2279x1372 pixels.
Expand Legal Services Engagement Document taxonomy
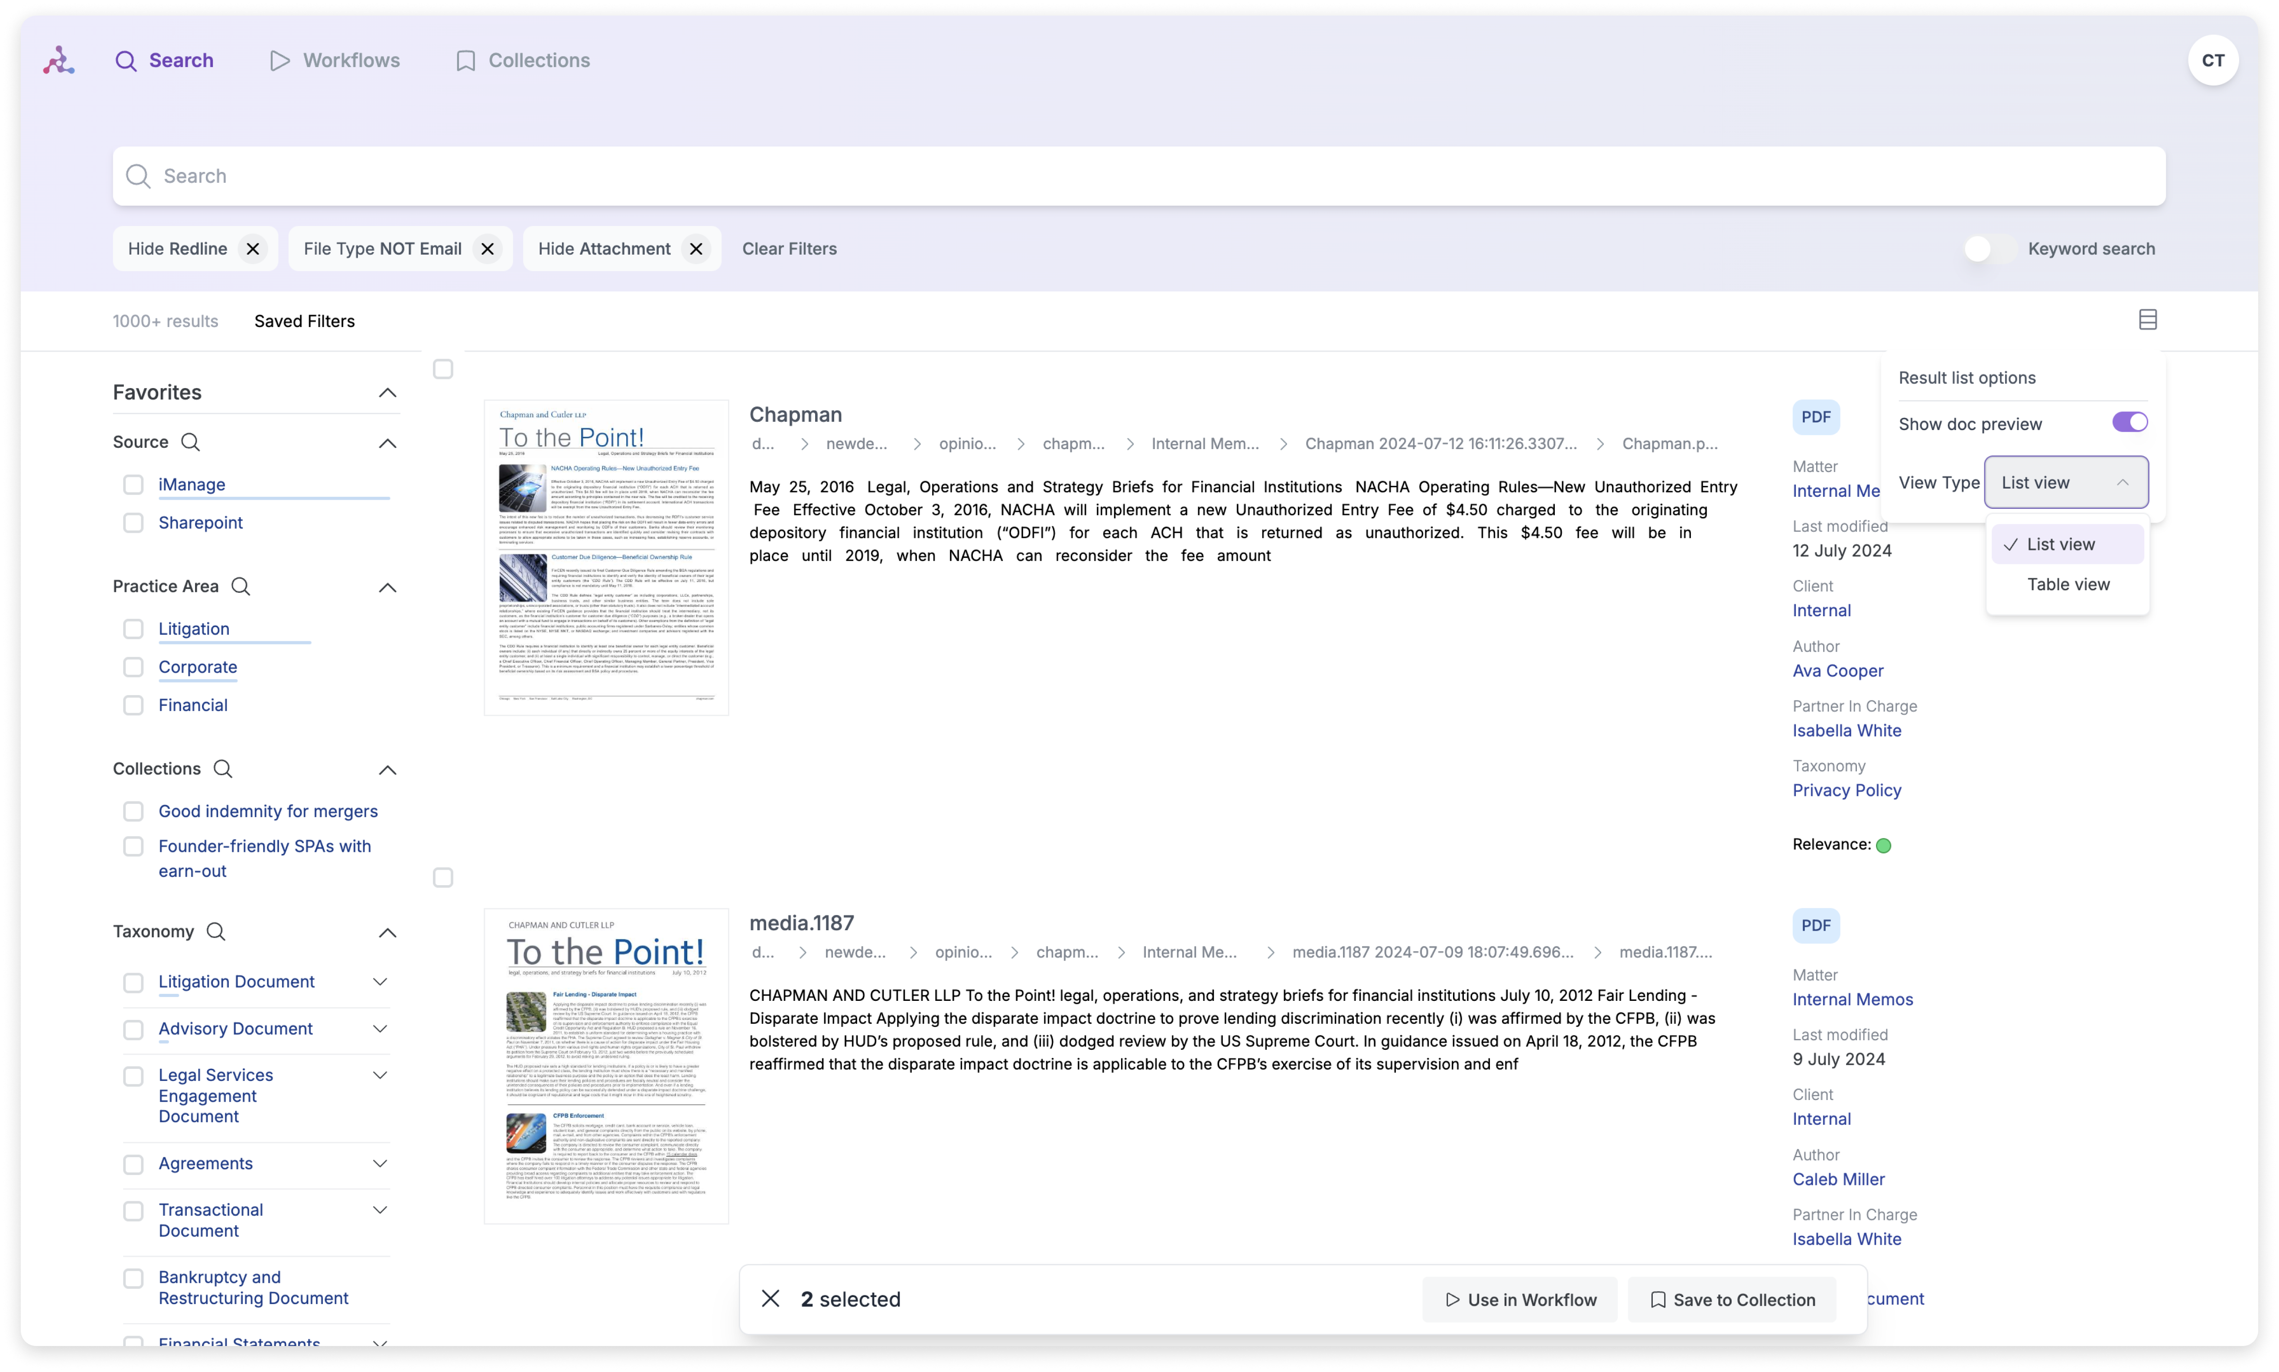tap(379, 1074)
